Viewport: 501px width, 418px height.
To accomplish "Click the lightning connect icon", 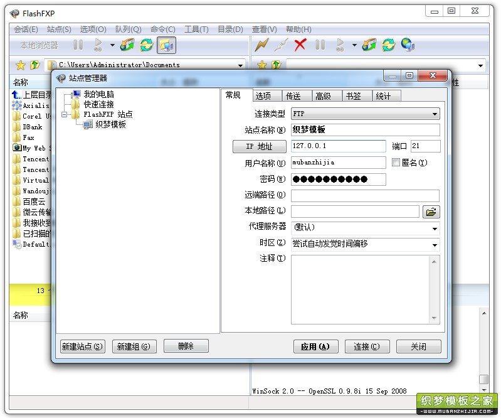I will click(x=261, y=45).
